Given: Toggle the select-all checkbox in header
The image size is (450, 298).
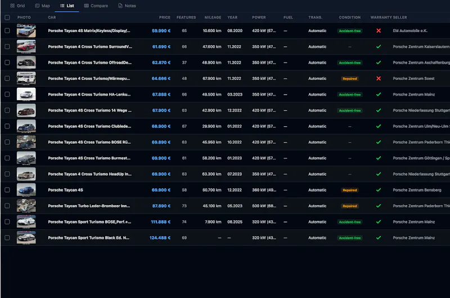Looking at the screenshot, I should [7, 17].
